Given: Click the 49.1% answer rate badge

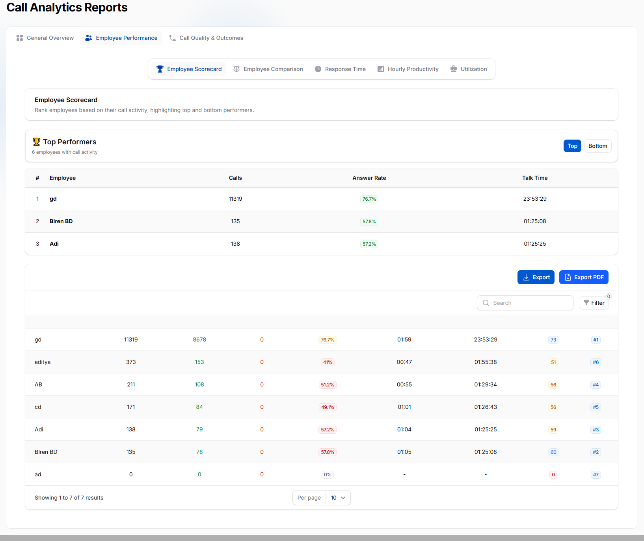Looking at the screenshot, I should pyautogui.click(x=328, y=407).
